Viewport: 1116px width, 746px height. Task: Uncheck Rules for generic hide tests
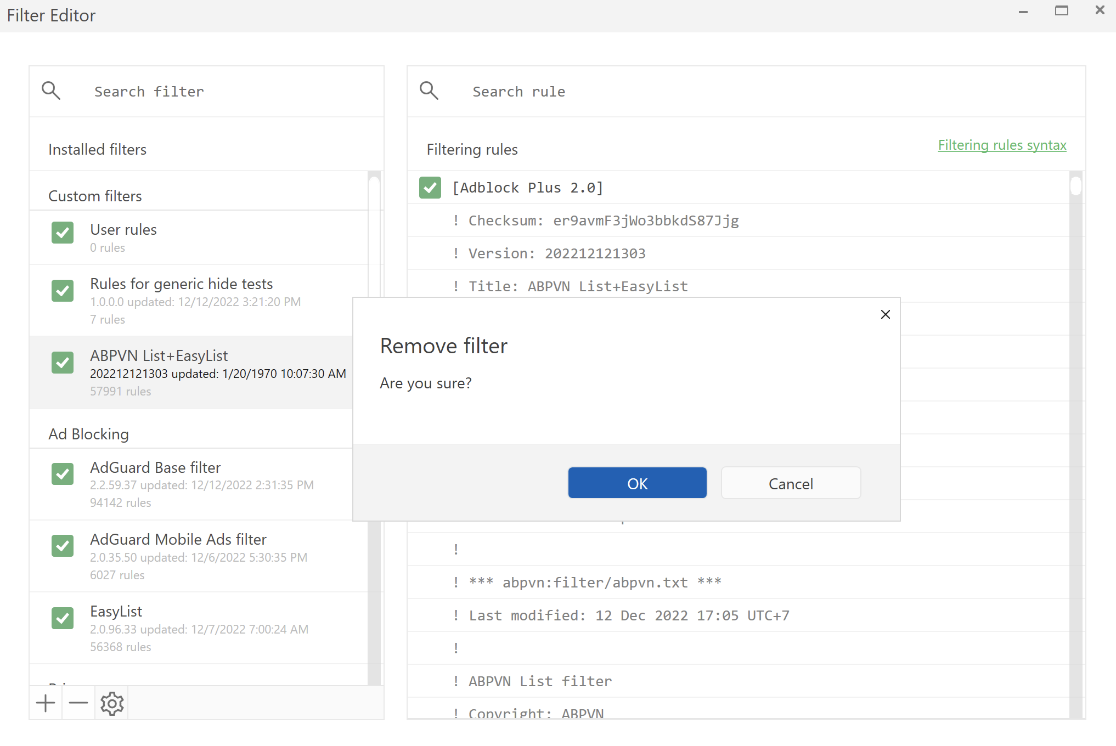62,291
